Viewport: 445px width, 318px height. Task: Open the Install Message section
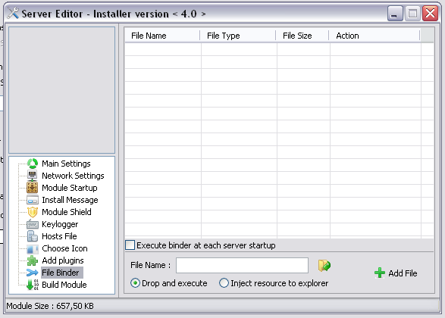(x=70, y=200)
